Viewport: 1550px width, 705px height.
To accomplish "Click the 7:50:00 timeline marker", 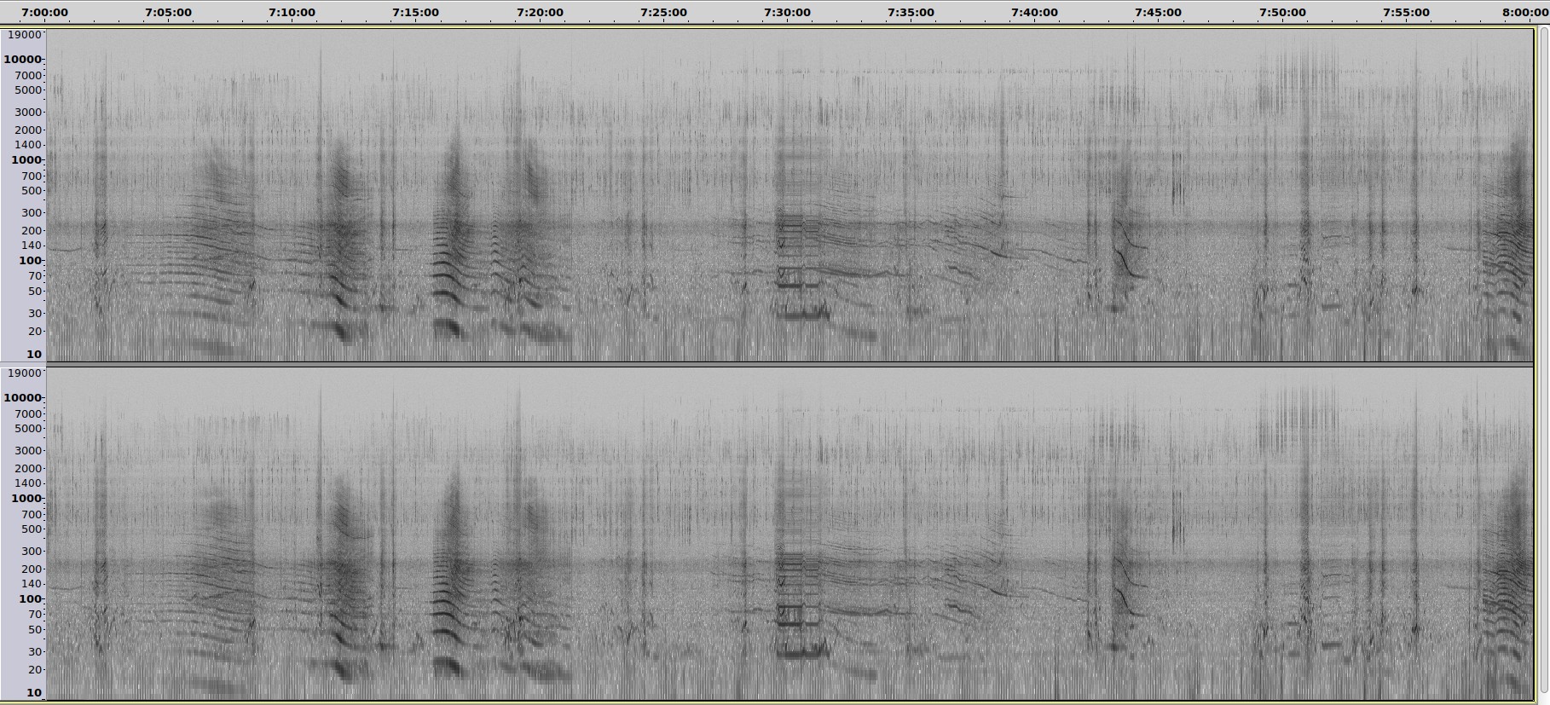I will click(x=1282, y=13).
